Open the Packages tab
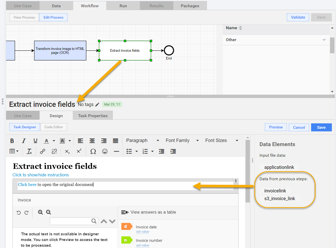The height and width of the screenshot is (248, 336). 190,6
